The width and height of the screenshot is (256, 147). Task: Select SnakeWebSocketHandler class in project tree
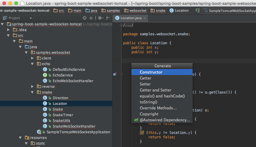[x=74, y=126]
